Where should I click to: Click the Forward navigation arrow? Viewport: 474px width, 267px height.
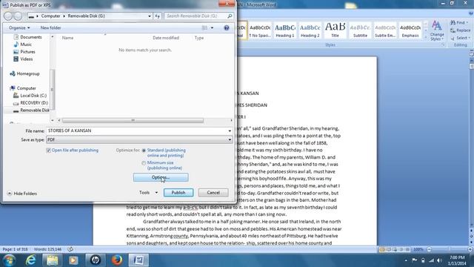pos(18,16)
